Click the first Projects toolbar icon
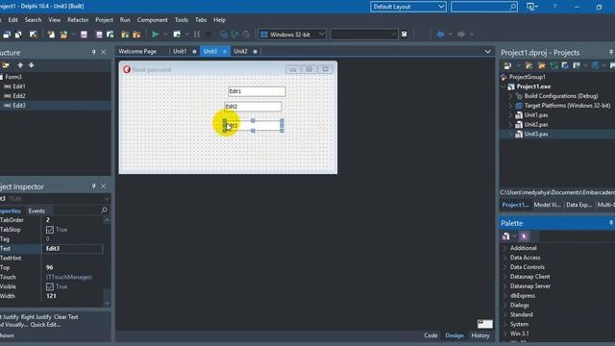Viewport: 615px width, 346px height. point(507,65)
